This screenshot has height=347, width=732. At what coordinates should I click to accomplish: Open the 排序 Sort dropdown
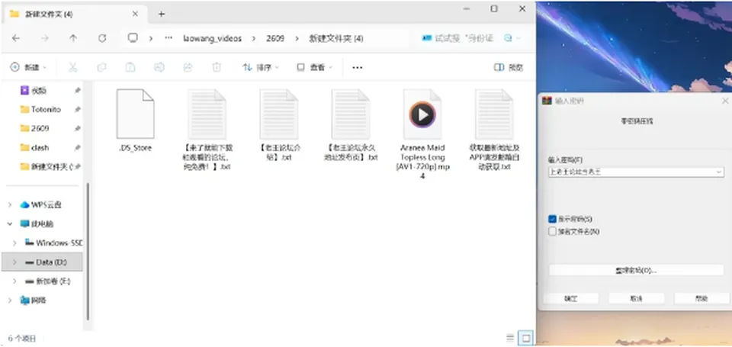261,68
